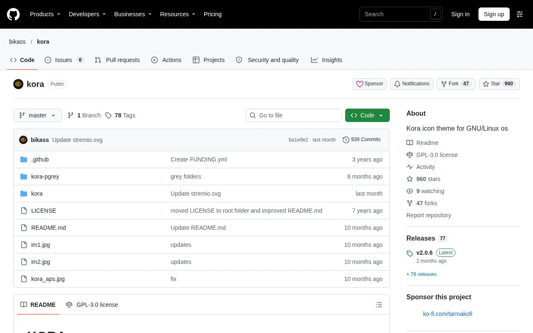Viewport: 533px width, 333px height.
Task: Click the Notifications button
Action: point(412,84)
